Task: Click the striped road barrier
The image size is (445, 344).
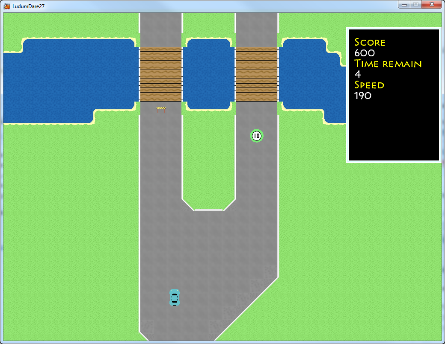Action: pyautogui.click(x=161, y=110)
